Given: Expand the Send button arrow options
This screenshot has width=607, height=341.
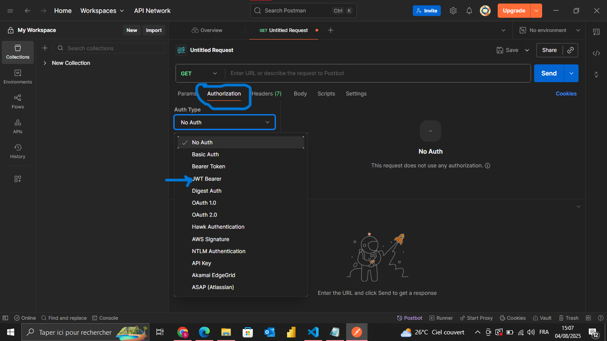Looking at the screenshot, I should pyautogui.click(x=571, y=73).
